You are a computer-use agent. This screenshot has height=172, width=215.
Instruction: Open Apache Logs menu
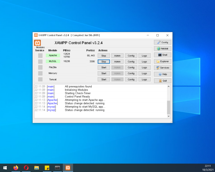pos(144,56)
